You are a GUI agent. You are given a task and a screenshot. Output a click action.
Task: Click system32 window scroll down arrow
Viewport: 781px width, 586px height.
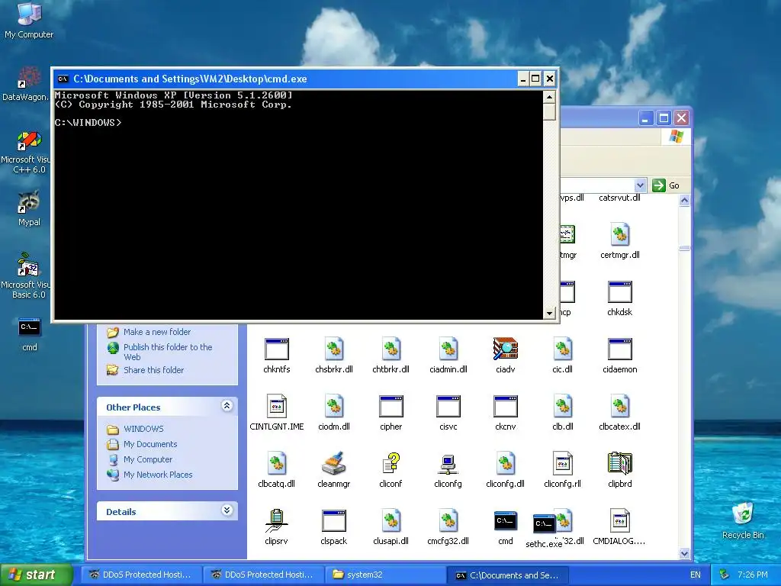click(684, 553)
